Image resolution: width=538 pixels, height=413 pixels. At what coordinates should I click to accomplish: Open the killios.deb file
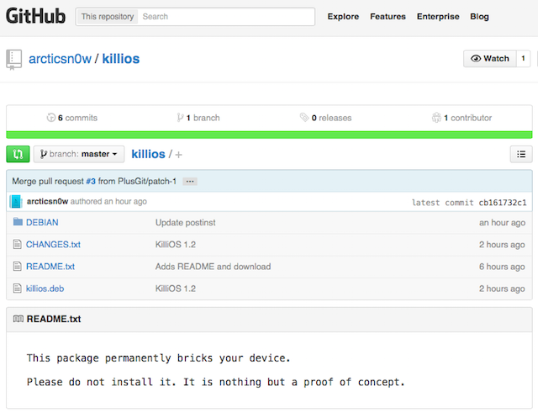(45, 289)
